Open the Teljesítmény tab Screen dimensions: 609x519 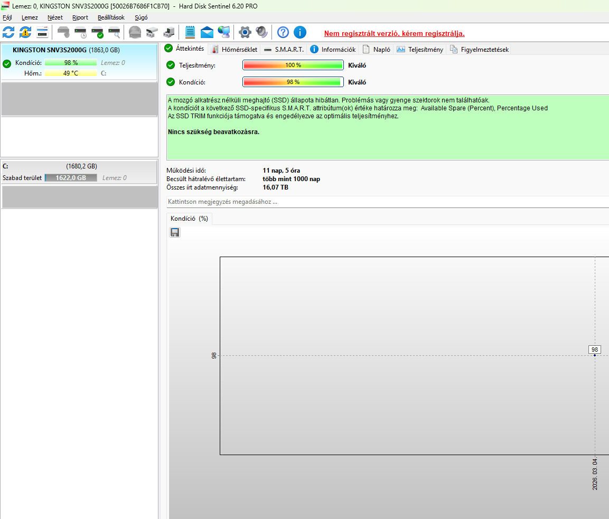click(420, 49)
